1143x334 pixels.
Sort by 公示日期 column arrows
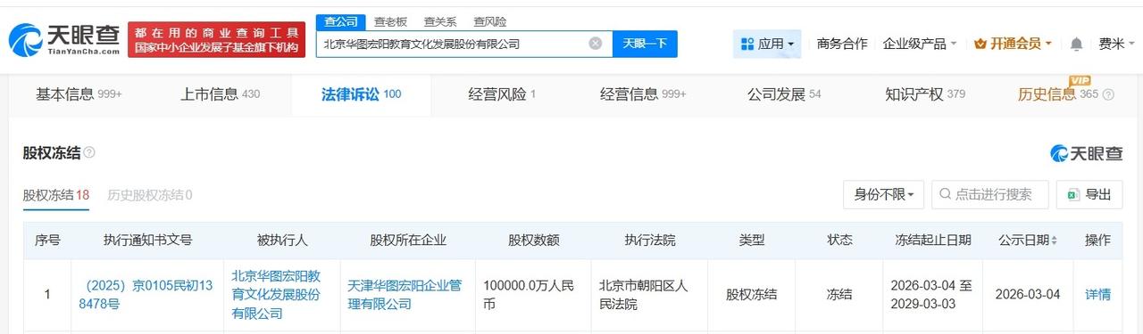(x=1054, y=240)
